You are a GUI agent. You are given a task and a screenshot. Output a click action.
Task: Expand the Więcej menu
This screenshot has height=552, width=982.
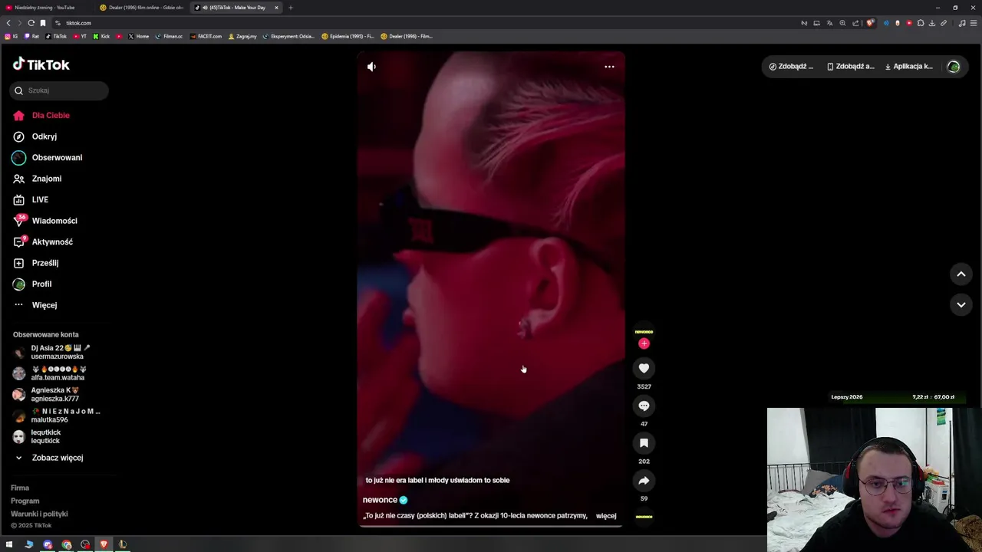[44, 305]
